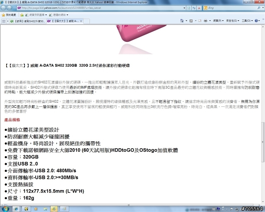Open the 網頁(P) menu

tap(218, 21)
